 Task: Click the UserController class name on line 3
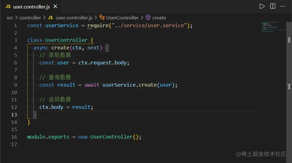coord(66,40)
